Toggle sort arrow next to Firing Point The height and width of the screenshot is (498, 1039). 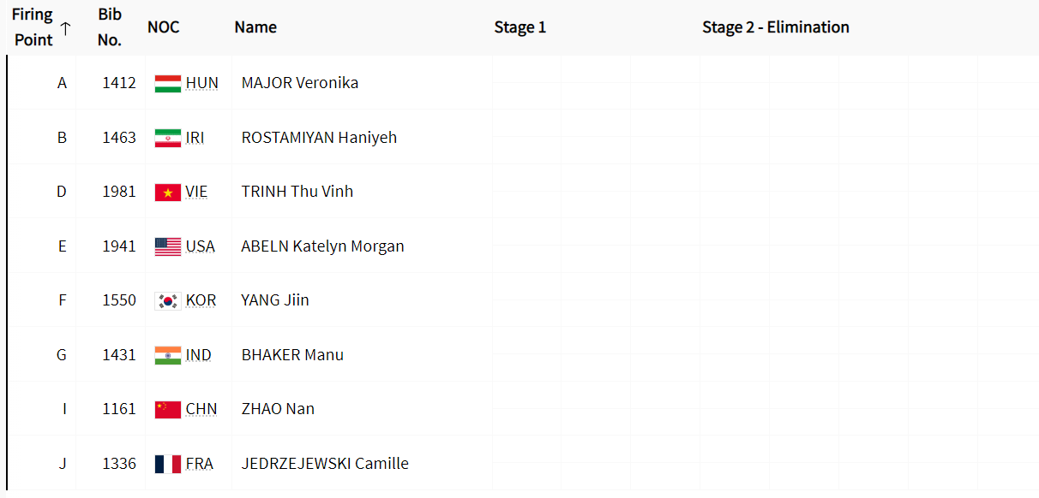pos(65,27)
